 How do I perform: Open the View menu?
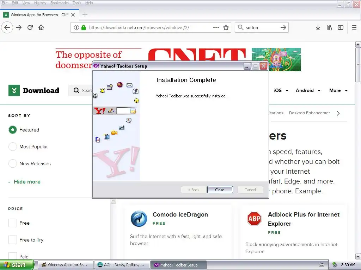26,3
